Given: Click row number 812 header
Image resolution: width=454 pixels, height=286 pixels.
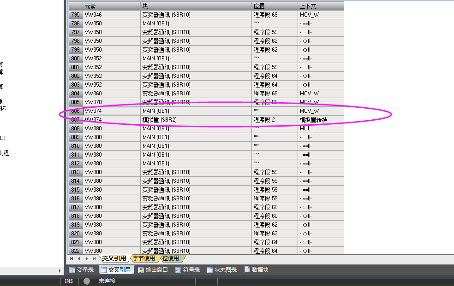Looking at the screenshot, I should (76, 163).
